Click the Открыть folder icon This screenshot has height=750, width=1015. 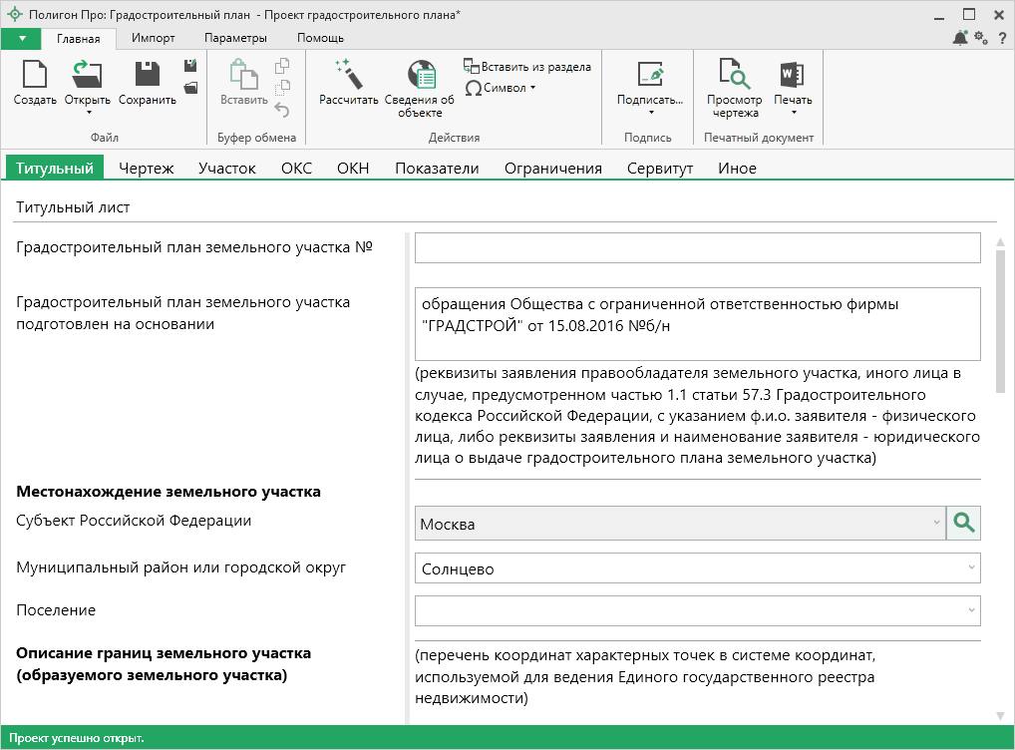click(x=87, y=76)
